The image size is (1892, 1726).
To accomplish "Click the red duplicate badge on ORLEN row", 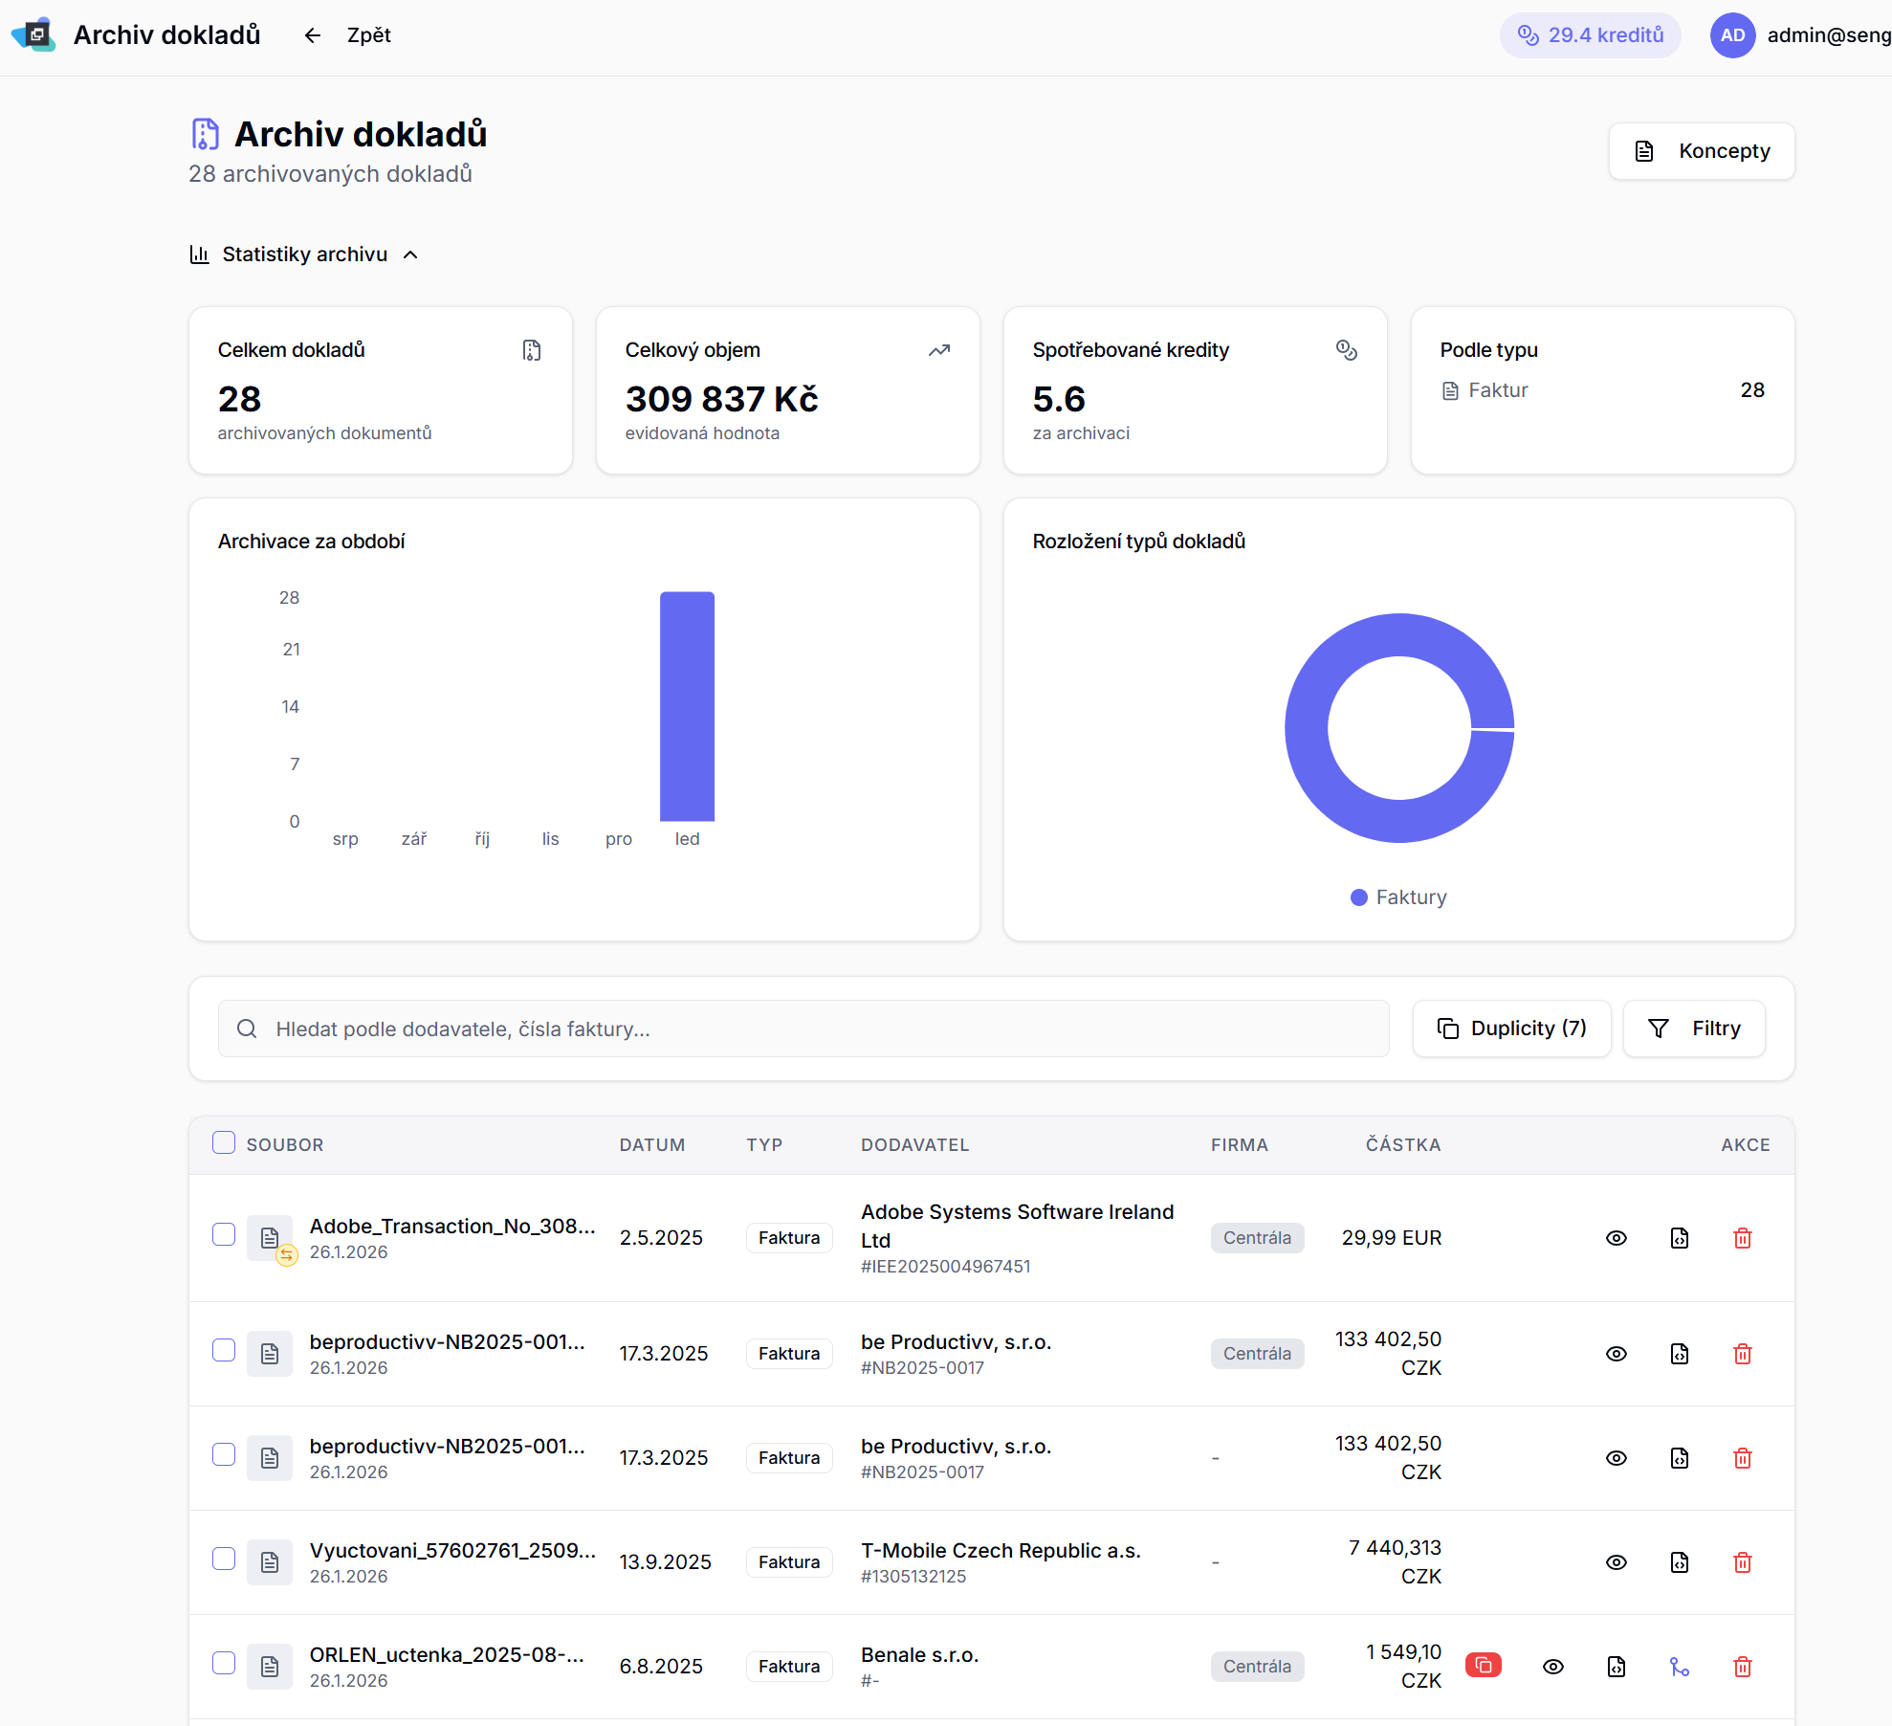I will [x=1483, y=1666].
